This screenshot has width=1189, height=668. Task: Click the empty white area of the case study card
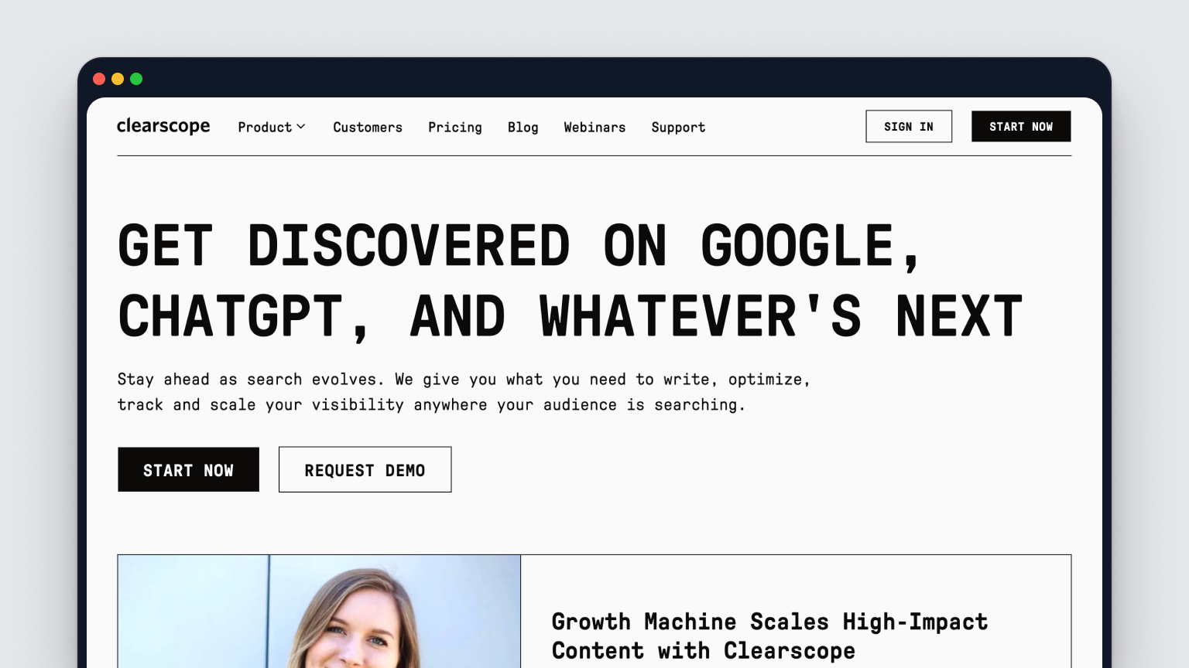[x=797, y=580]
